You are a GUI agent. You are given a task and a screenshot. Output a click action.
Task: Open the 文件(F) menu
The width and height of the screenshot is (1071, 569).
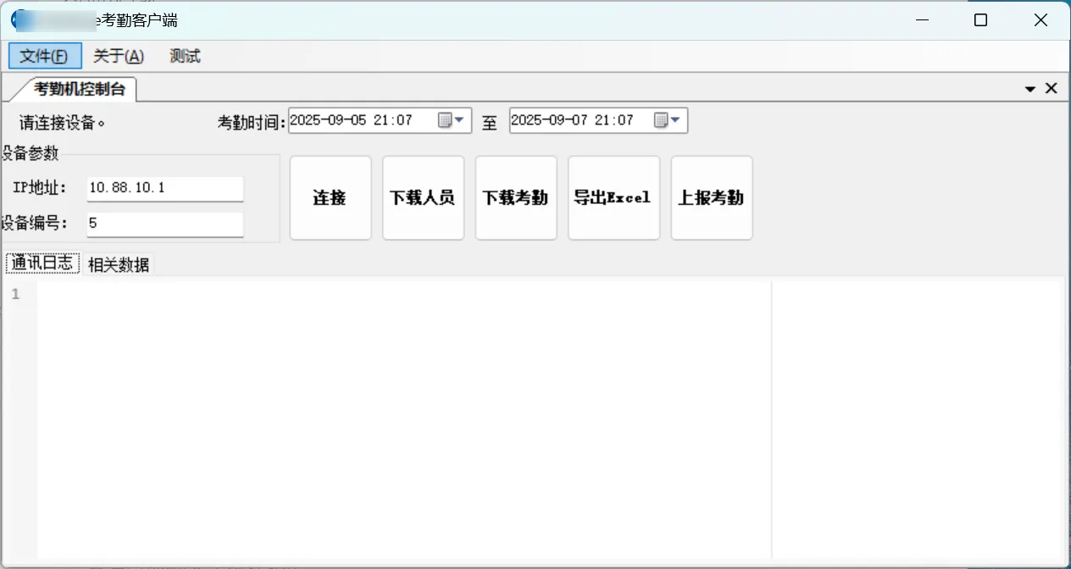(45, 57)
